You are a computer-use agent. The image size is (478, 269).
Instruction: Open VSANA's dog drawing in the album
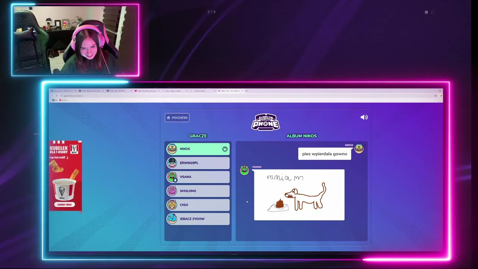pos(299,195)
